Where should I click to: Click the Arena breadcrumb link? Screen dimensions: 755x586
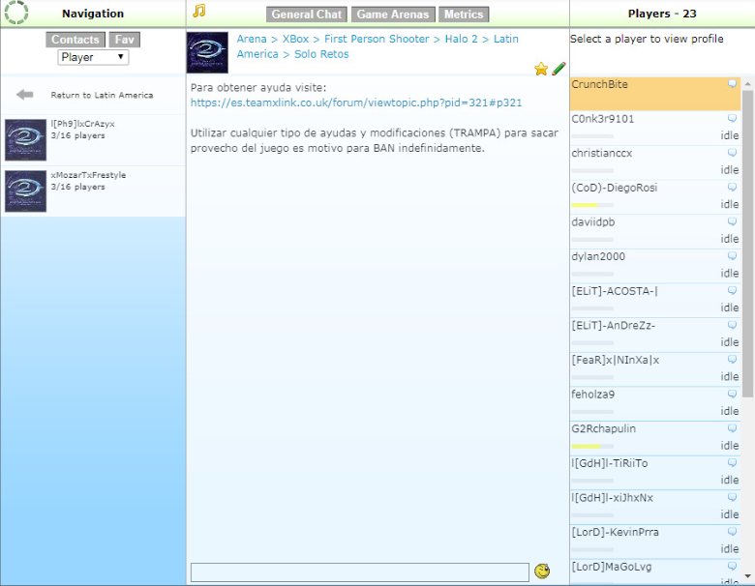point(252,39)
